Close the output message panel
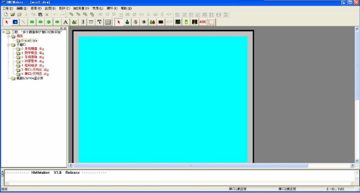This screenshot has width=360, height=193. click(2, 172)
